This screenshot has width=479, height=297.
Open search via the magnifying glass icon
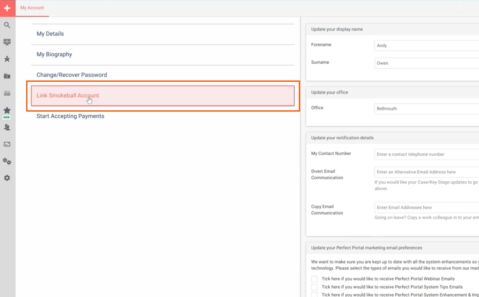[x=7, y=25]
